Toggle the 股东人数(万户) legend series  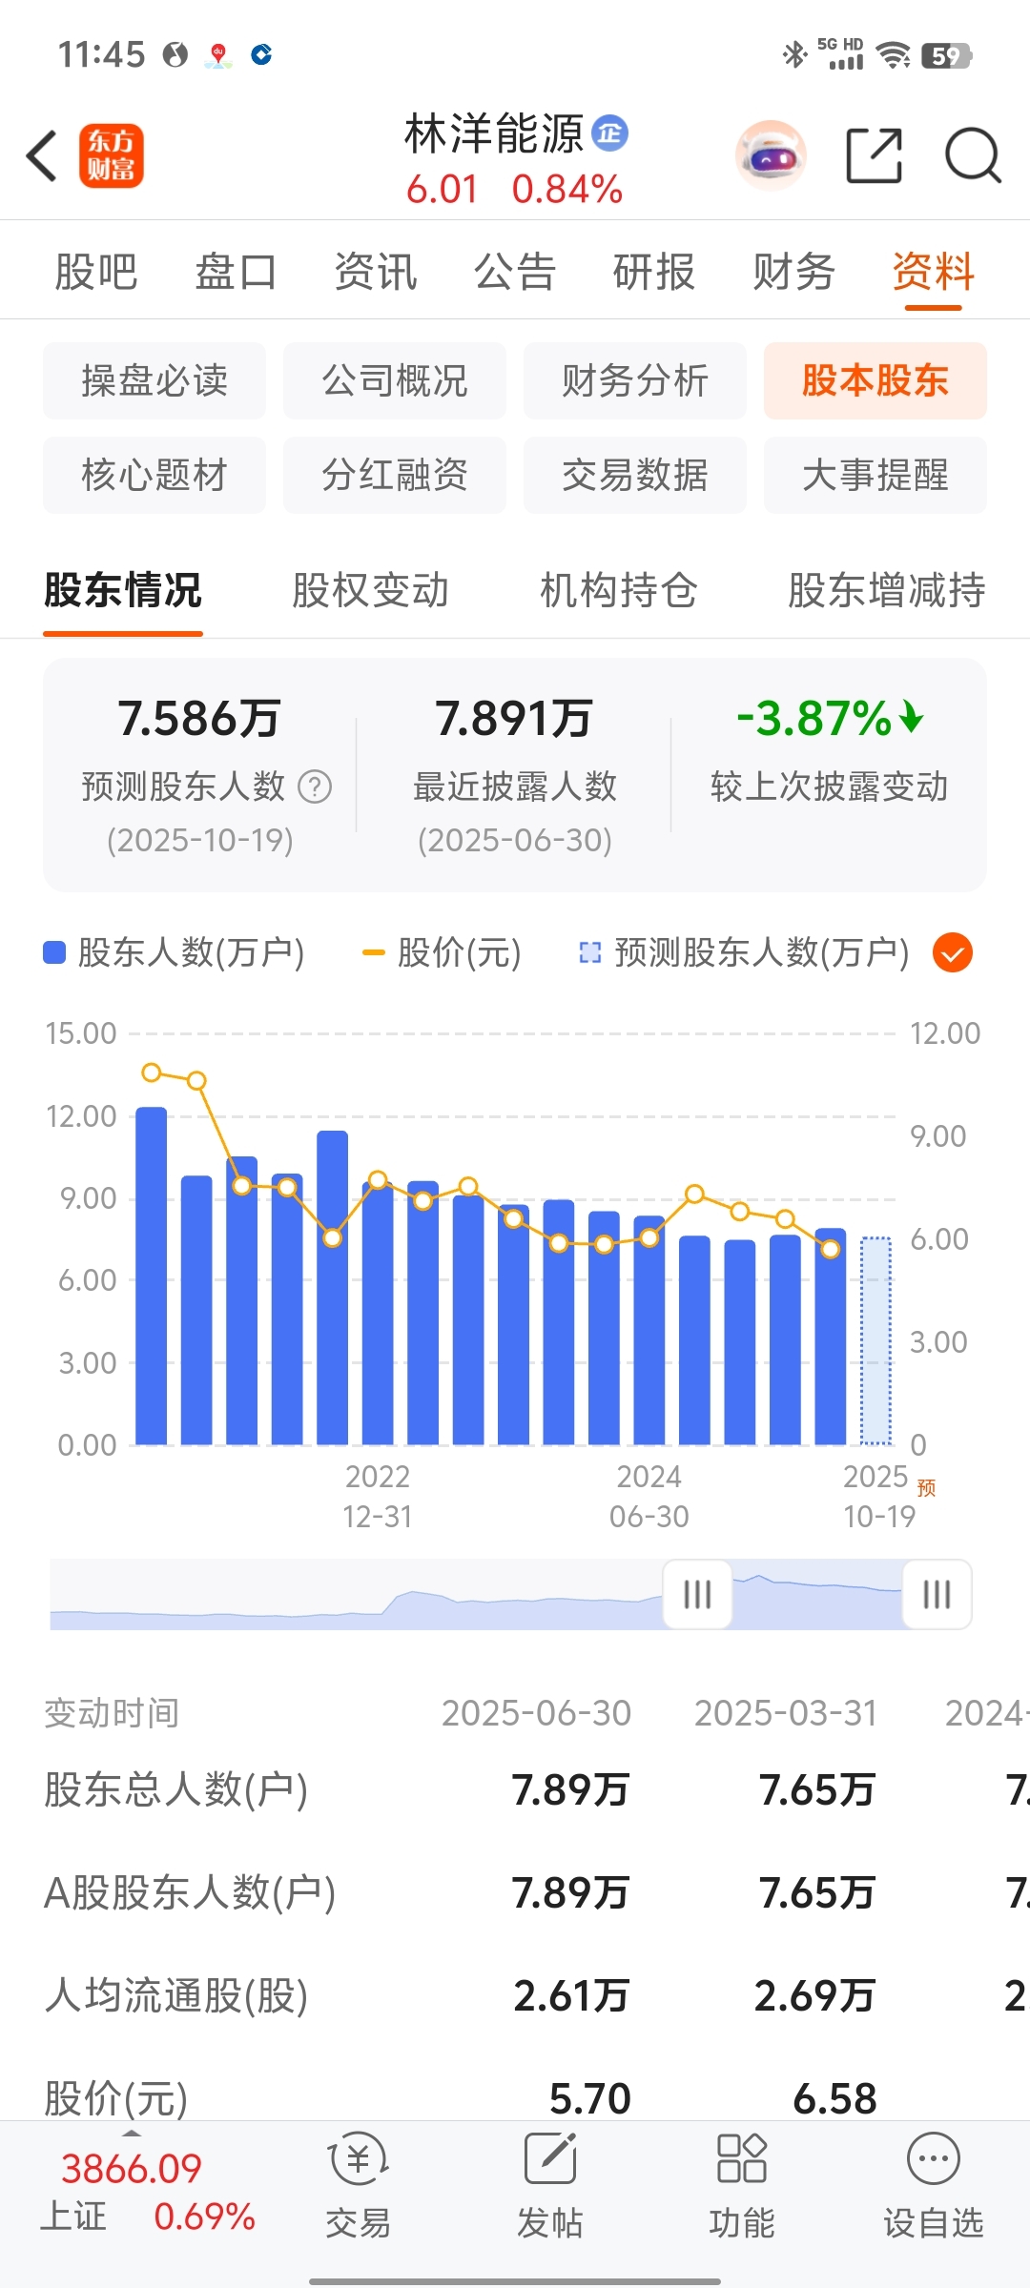click(x=174, y=952)
